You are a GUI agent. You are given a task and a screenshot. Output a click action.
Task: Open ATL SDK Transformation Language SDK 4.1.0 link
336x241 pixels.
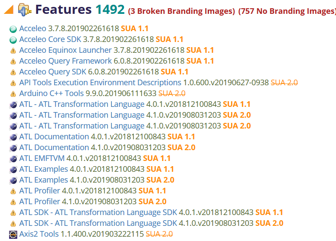[98, 223]
